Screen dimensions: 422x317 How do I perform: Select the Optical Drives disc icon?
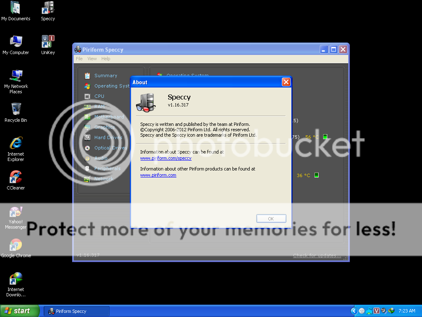(87, 148)
